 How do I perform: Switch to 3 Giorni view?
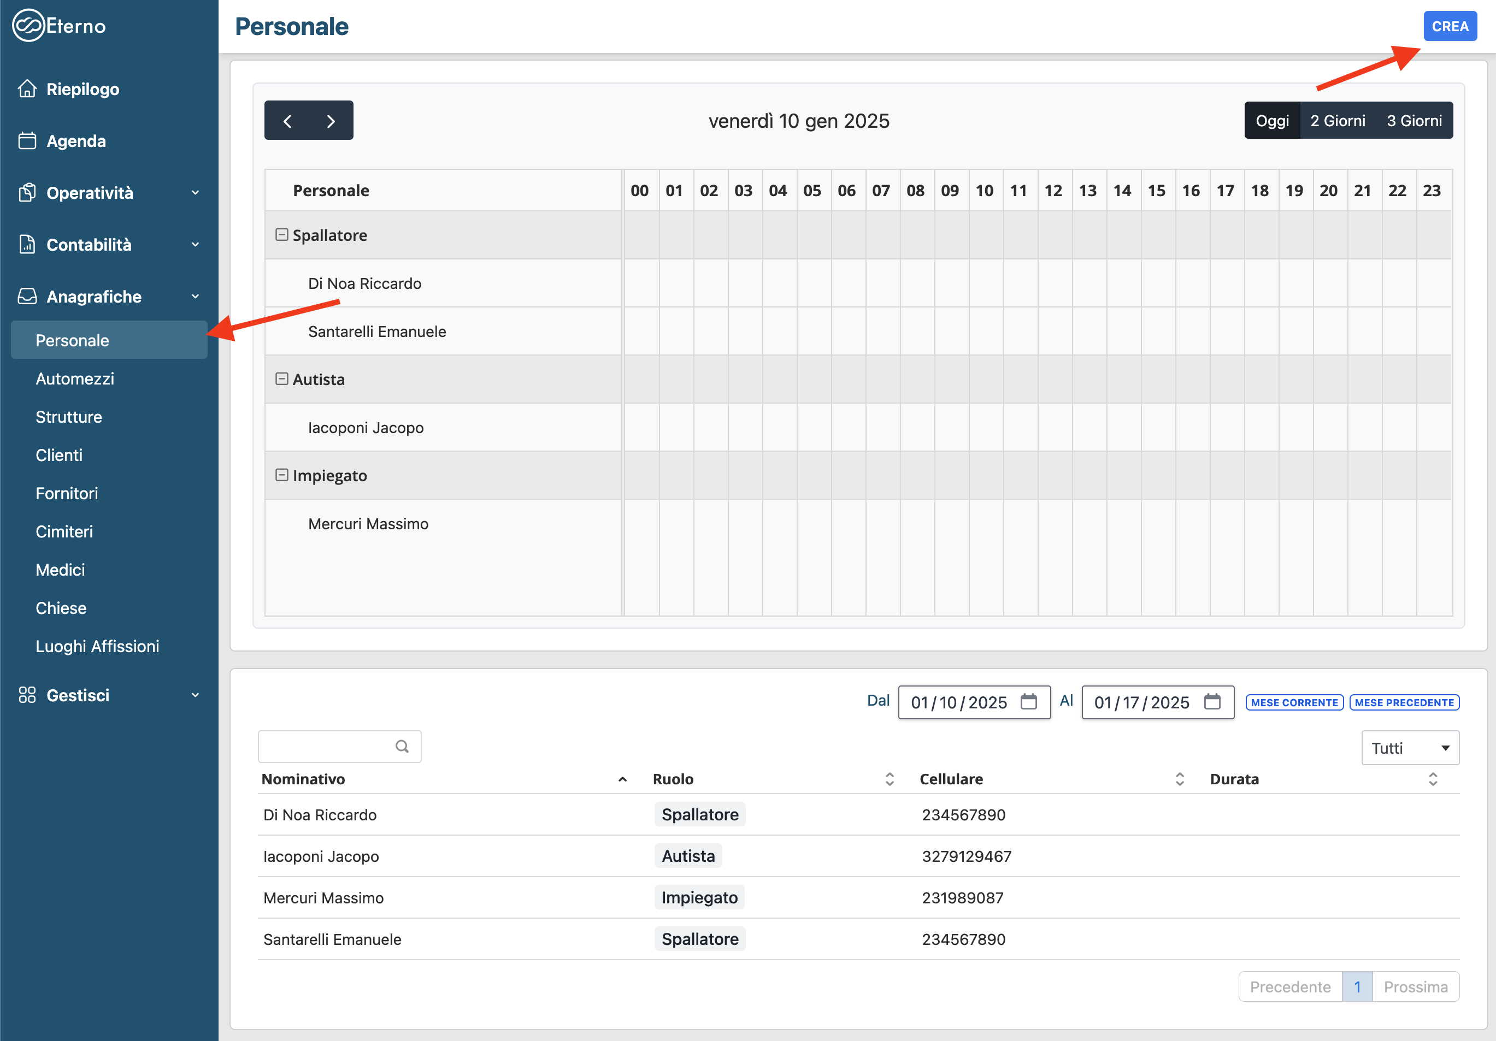pos(1413,121)
